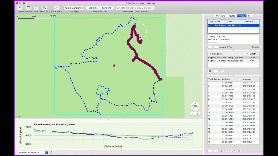Click the Track Points toolbar icon

(x=57, y=8)
